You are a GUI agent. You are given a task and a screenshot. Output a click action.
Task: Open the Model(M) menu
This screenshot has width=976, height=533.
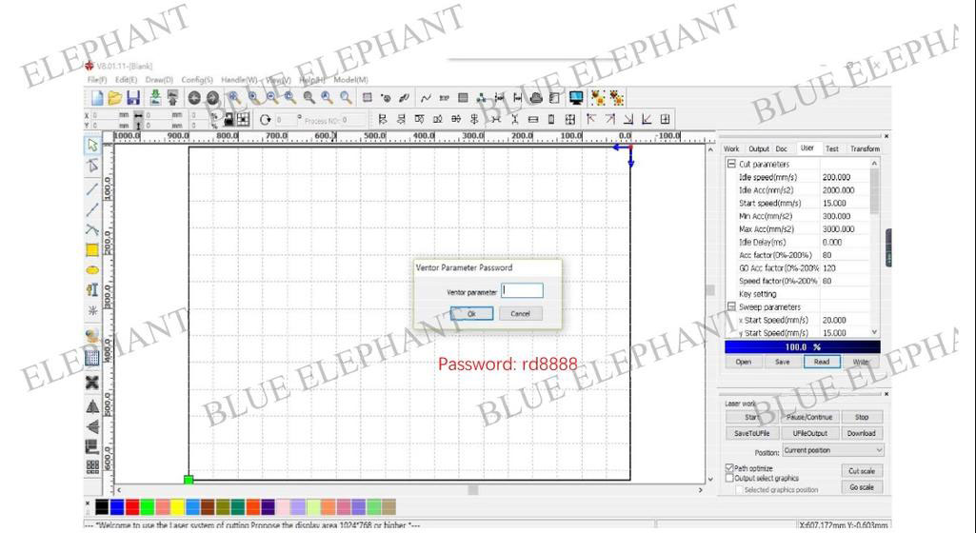[x=350, y=80]
